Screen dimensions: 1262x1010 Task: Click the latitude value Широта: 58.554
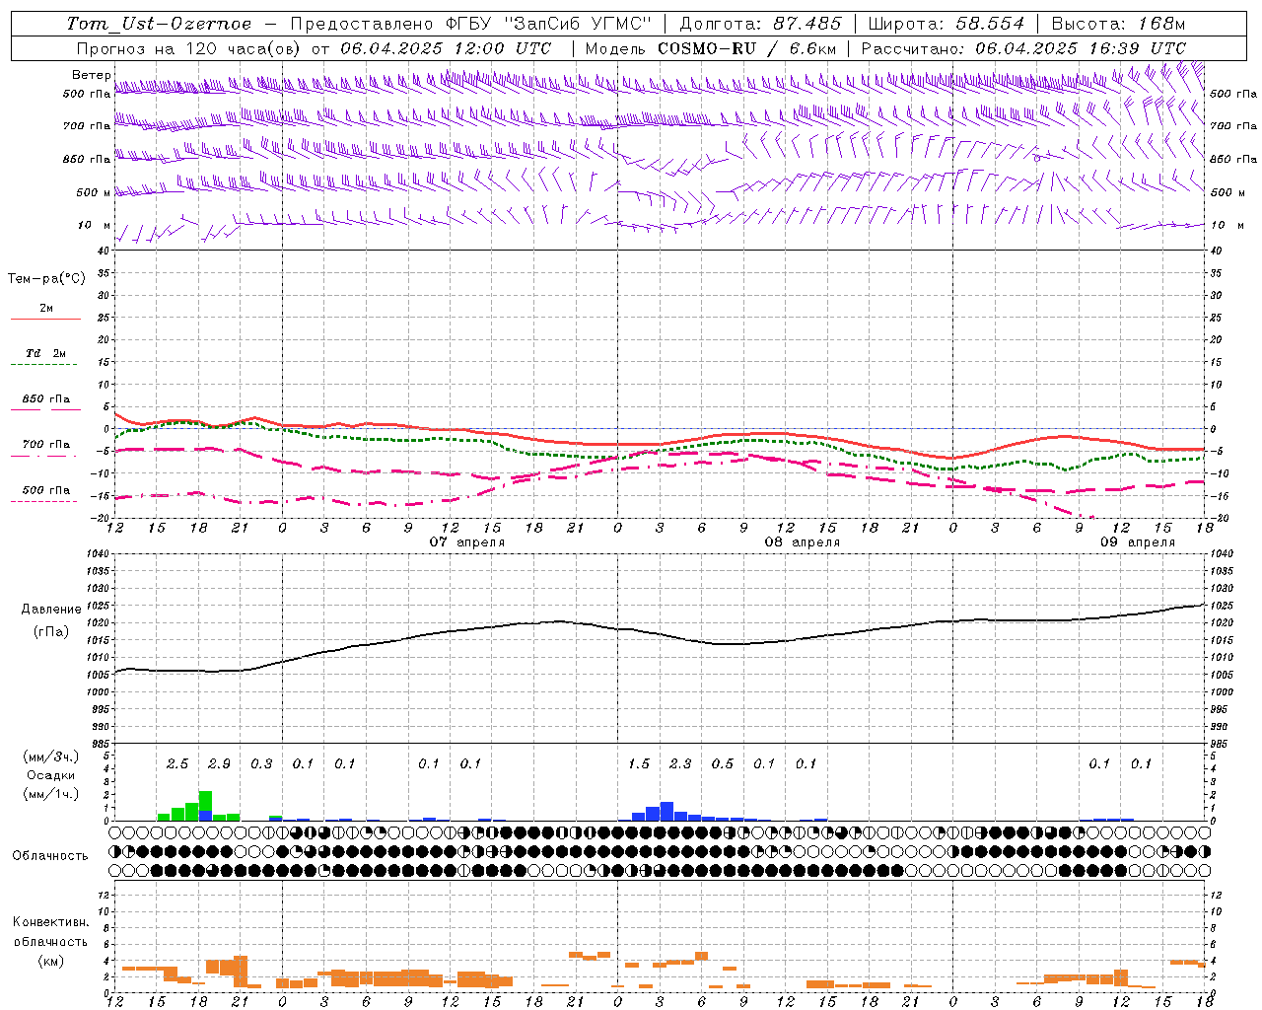pyautogui.click(x=946, y=24)
